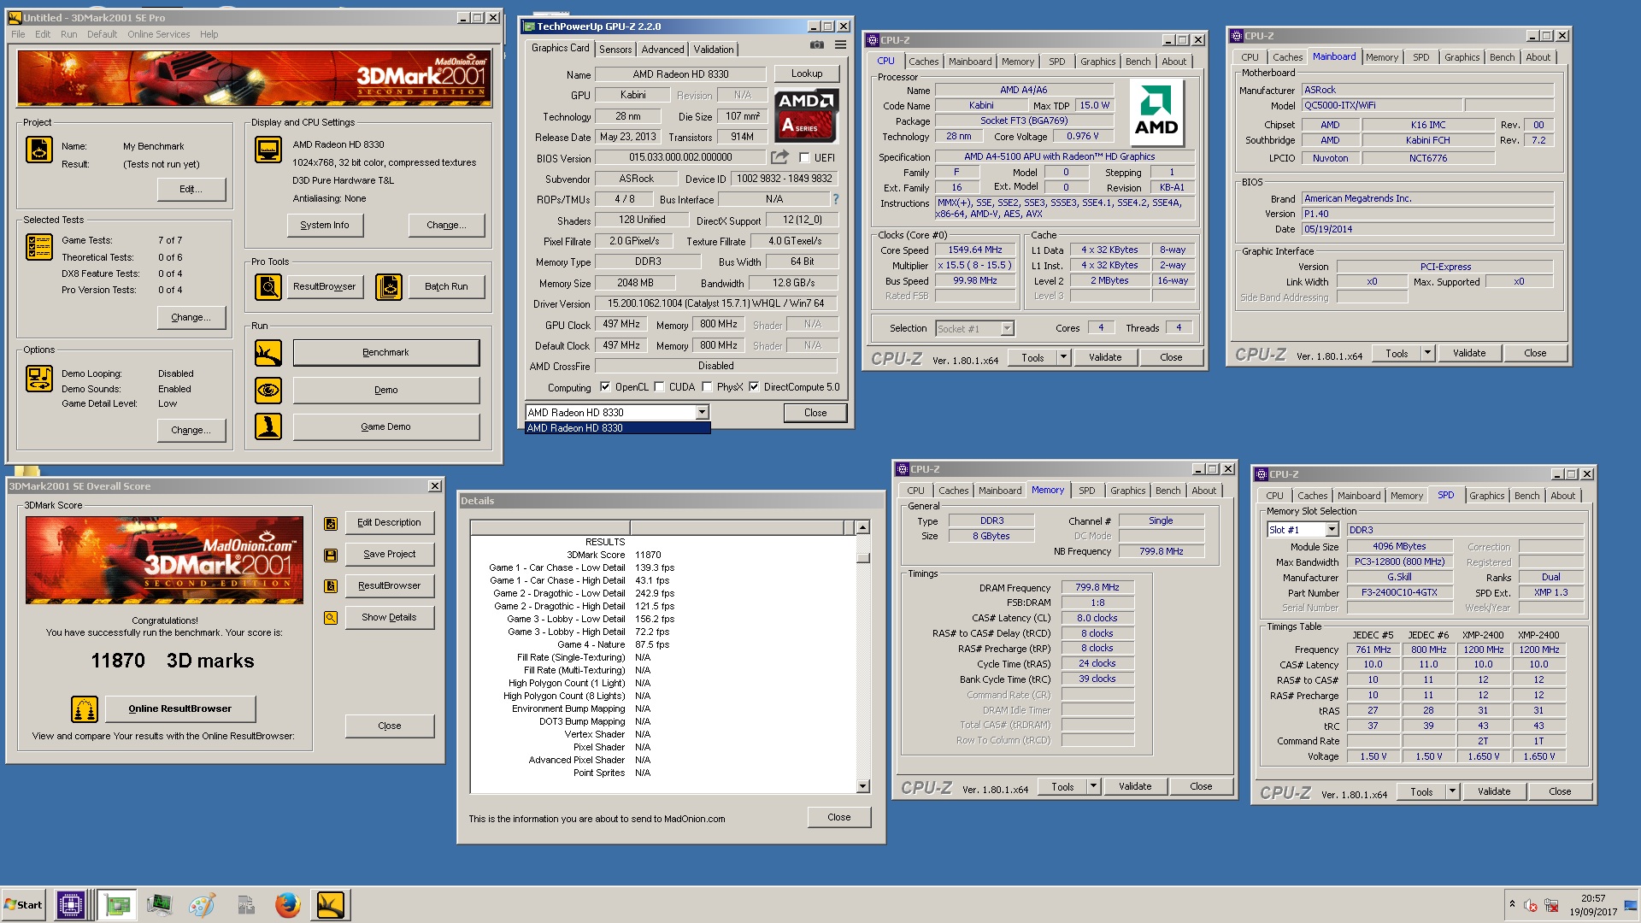Click the ResultBrowser icon in Overall Score window

[x=331, y=586]
